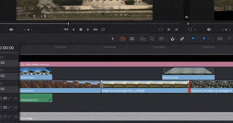Viewport: 233px width, 123px height.
Task: Click the Insert Clip toolbar icon
Action: click(x=143, y=39)
